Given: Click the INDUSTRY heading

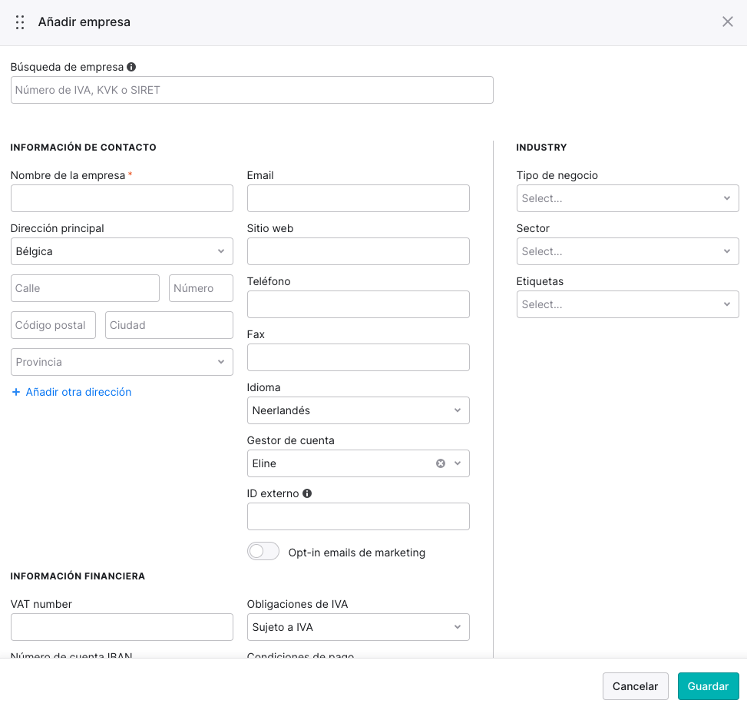Looking at the screenshot, I should click(x=542, y=148).
